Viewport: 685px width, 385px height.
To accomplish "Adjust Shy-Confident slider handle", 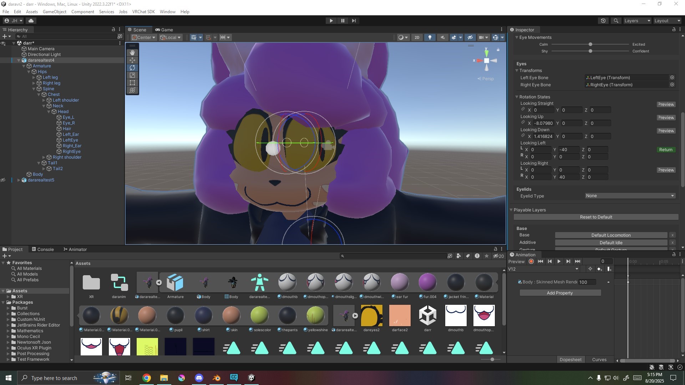I will click(x=590, y=51).
